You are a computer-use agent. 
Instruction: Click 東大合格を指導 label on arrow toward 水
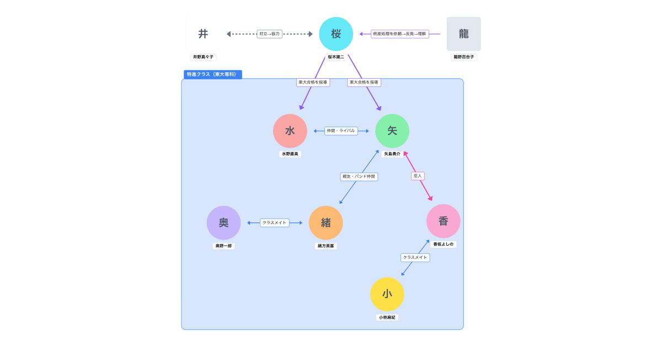pyautogui.click(x=313, y=83)
